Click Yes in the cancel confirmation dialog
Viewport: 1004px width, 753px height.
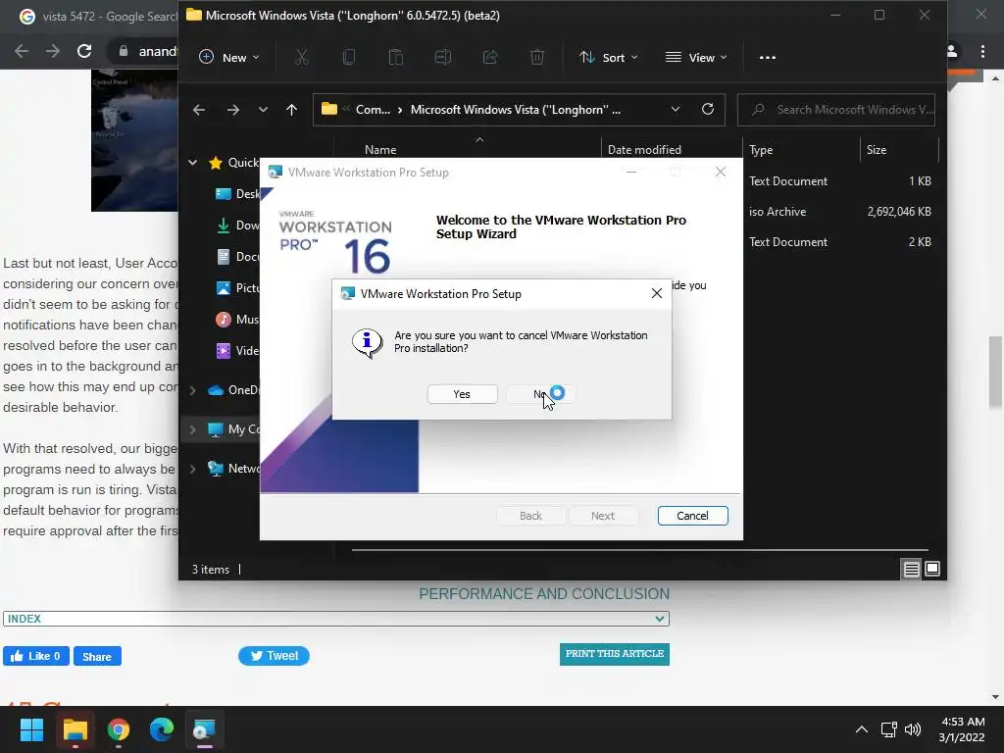462,394
